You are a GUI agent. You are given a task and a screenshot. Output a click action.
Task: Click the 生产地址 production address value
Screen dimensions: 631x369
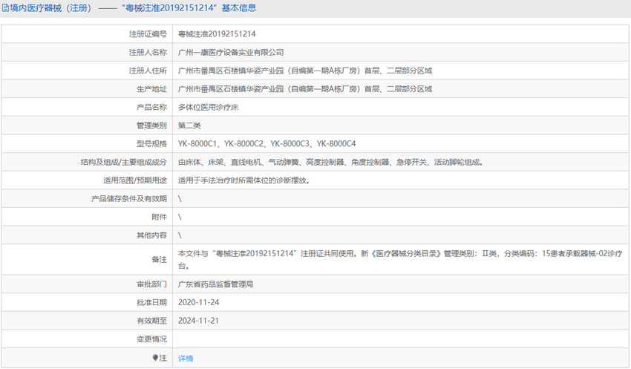(x=305, y=89)
